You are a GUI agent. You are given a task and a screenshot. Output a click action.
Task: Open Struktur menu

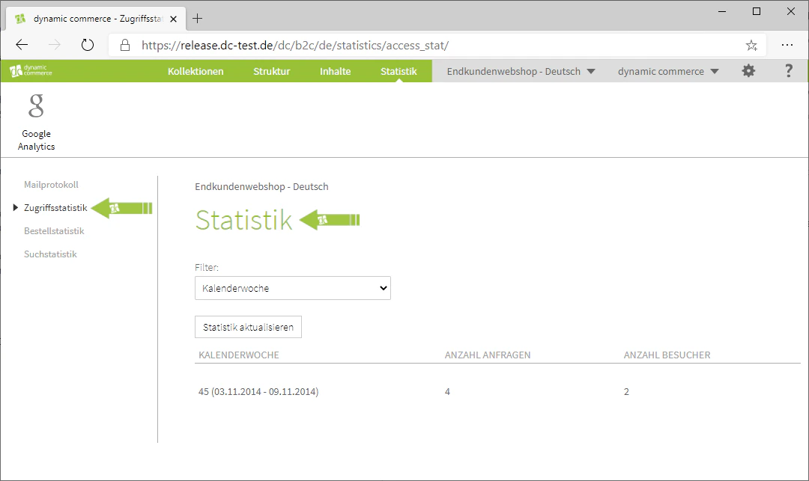click(271, 72)
